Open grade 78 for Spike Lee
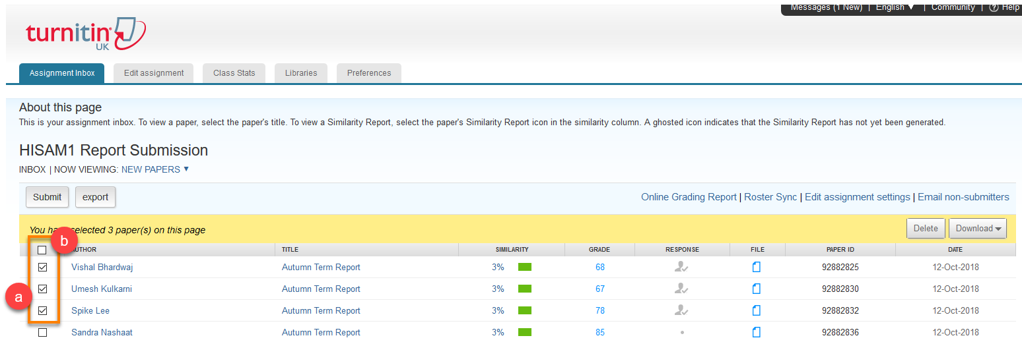This screenshot has height=342, width=1022. [x=600, y=310]
